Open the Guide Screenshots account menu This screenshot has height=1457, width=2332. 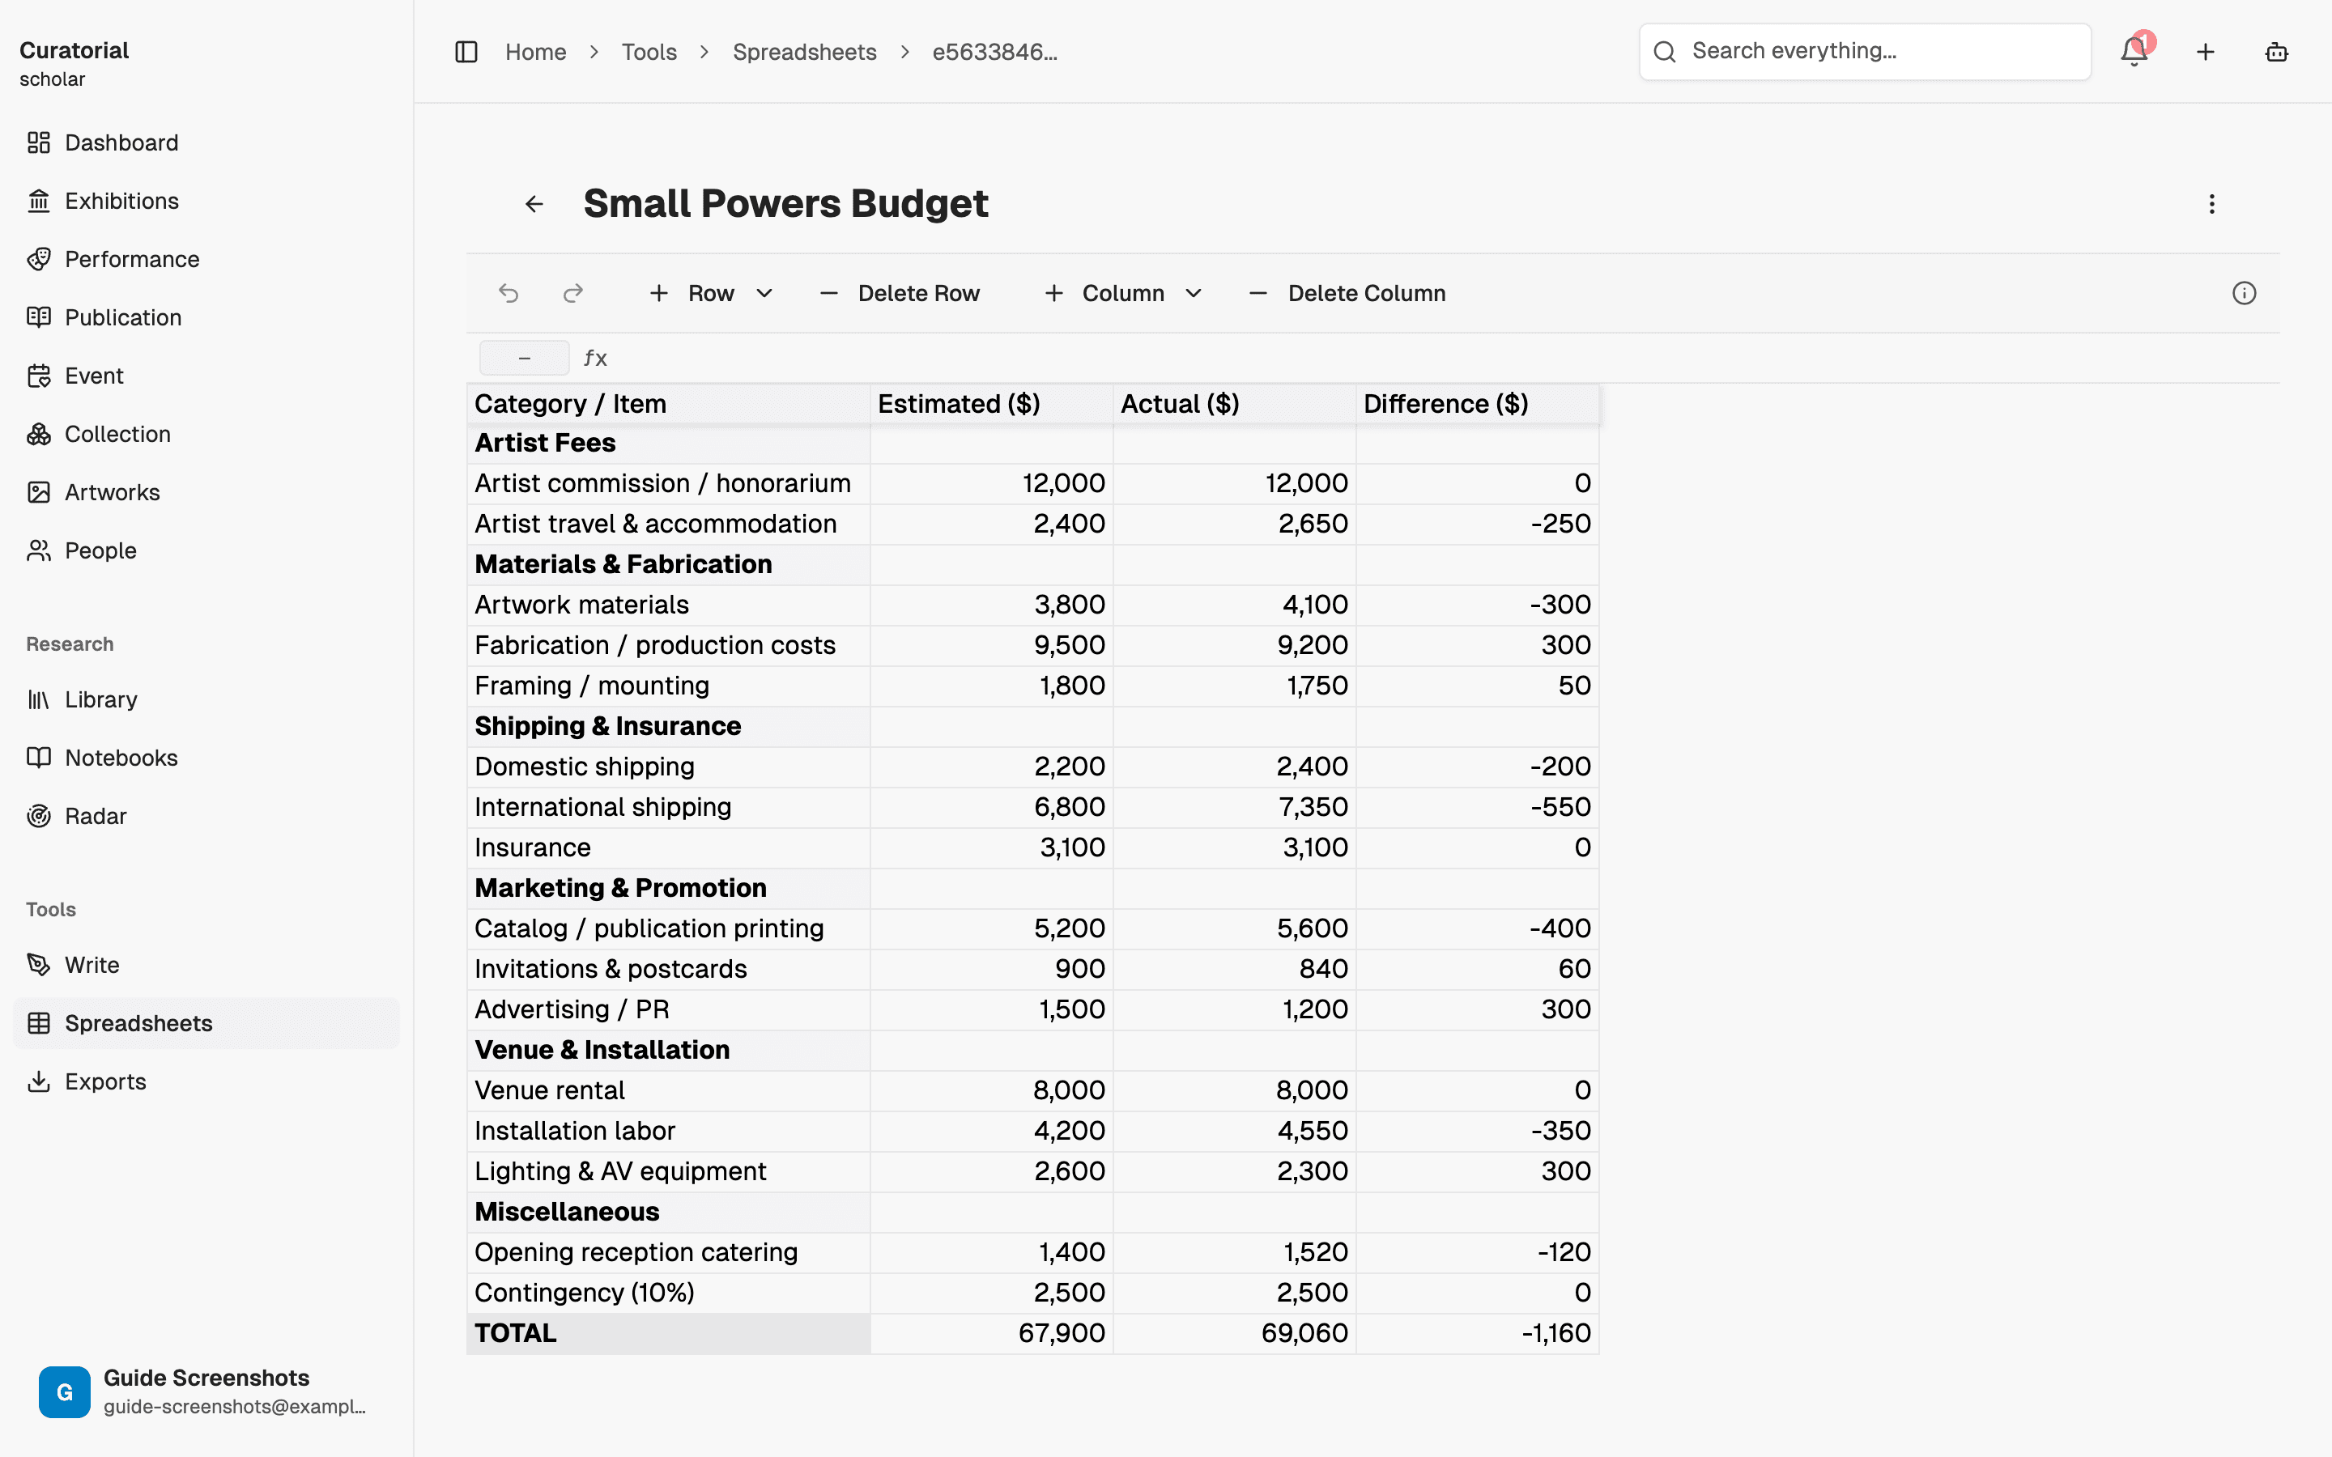click(206, 1391)
